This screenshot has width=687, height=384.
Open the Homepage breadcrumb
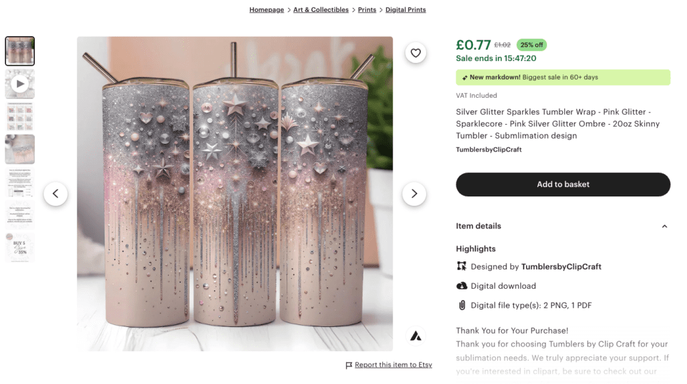tap(266, 10)
